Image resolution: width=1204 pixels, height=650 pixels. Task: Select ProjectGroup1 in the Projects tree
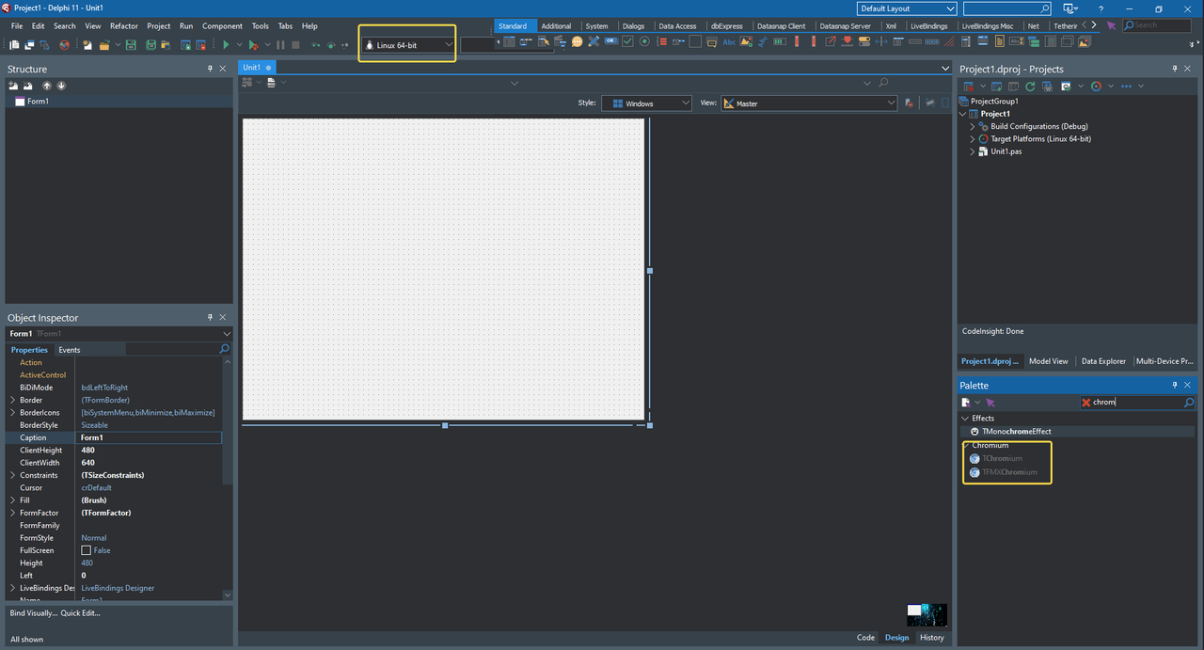[994, 102]
